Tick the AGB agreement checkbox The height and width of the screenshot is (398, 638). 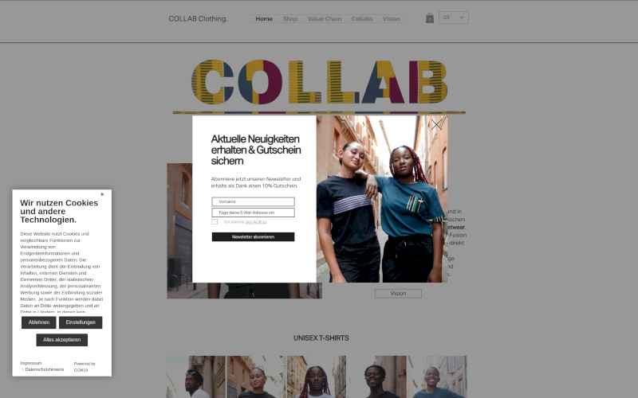pos(215,222)
